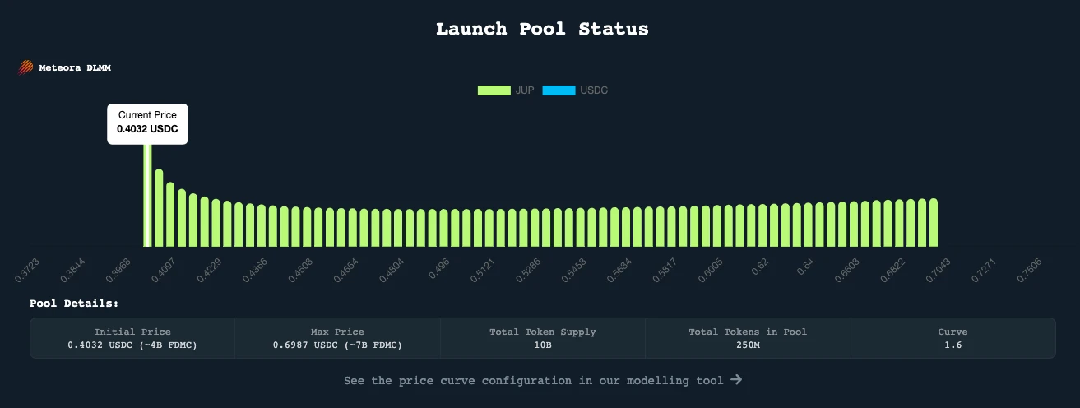This screenshot has height=408, width=1080.
Task: Click the green JUP legend color swatch
Action: 494,90
